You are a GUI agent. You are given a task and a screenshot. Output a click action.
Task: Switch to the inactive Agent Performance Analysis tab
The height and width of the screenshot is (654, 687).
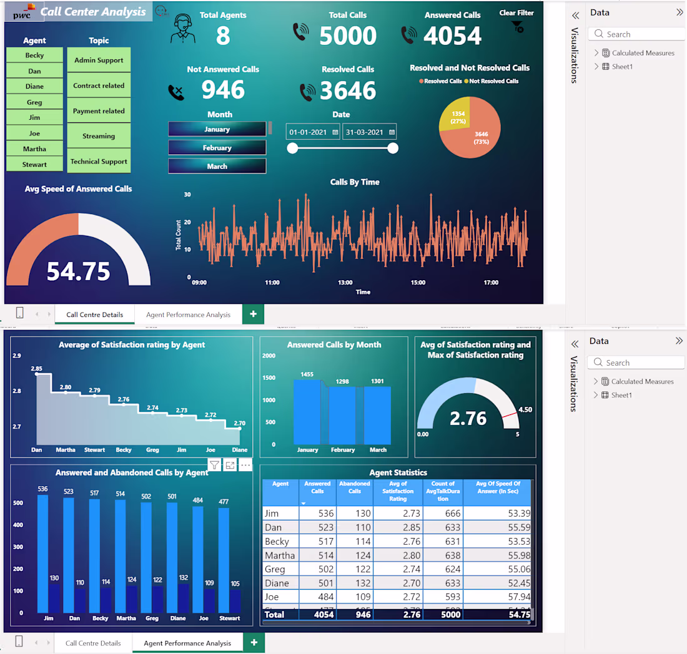tap(188, 315)
